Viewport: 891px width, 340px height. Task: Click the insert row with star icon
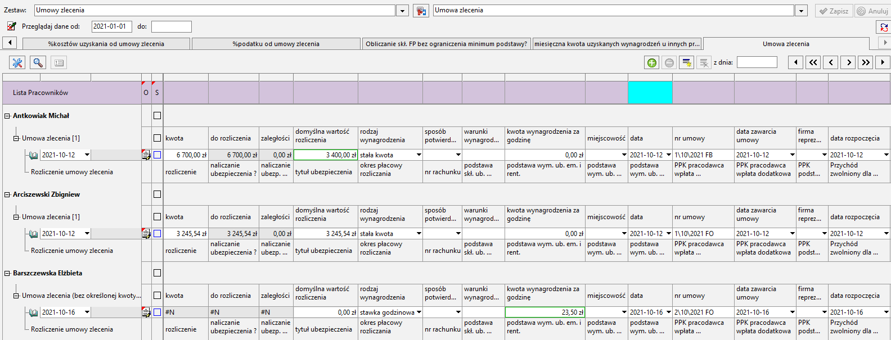(x=687, y=63)
